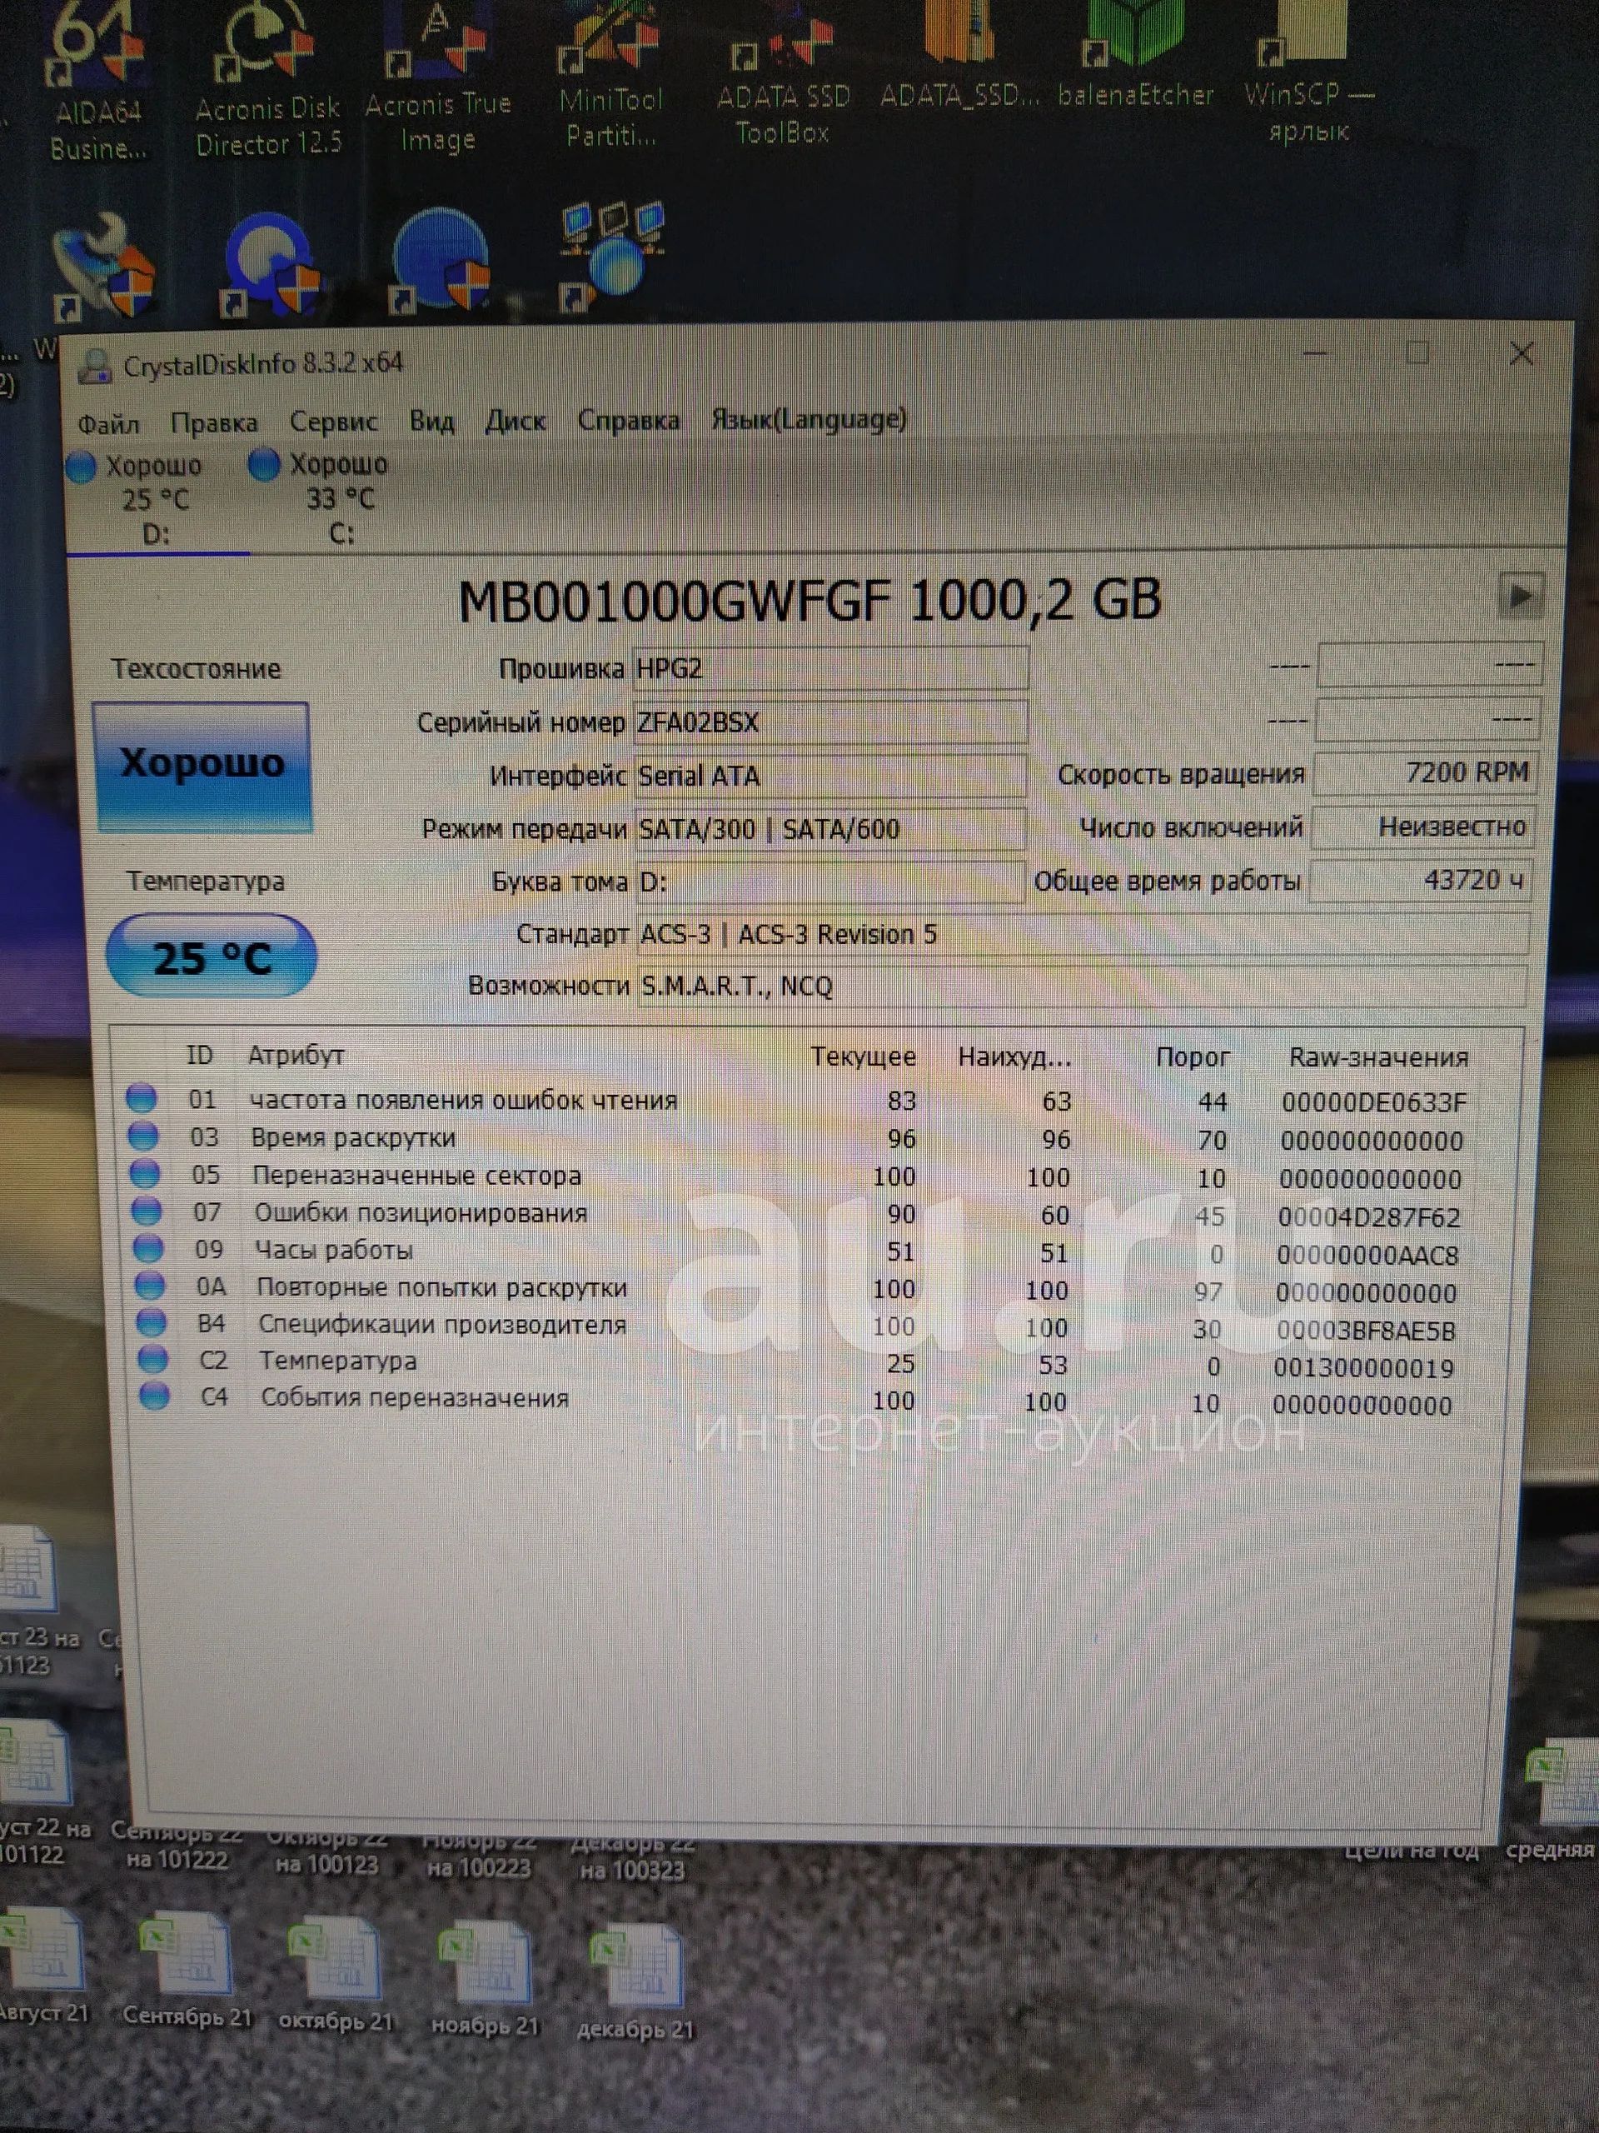The height and width of the screenshot is (2133, 1599).
Task: Close the CrystalDiskInfo window
Action: click(1522, 354)
